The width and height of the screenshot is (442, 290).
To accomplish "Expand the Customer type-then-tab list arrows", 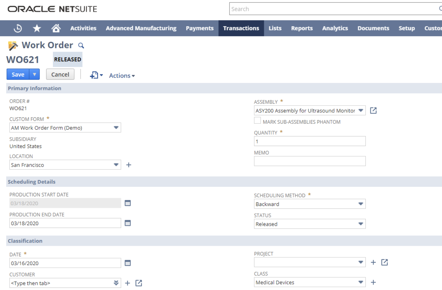I will point(116,283).
